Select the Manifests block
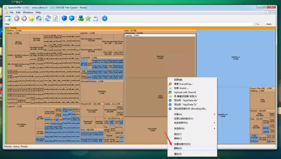 coord(36,39)
